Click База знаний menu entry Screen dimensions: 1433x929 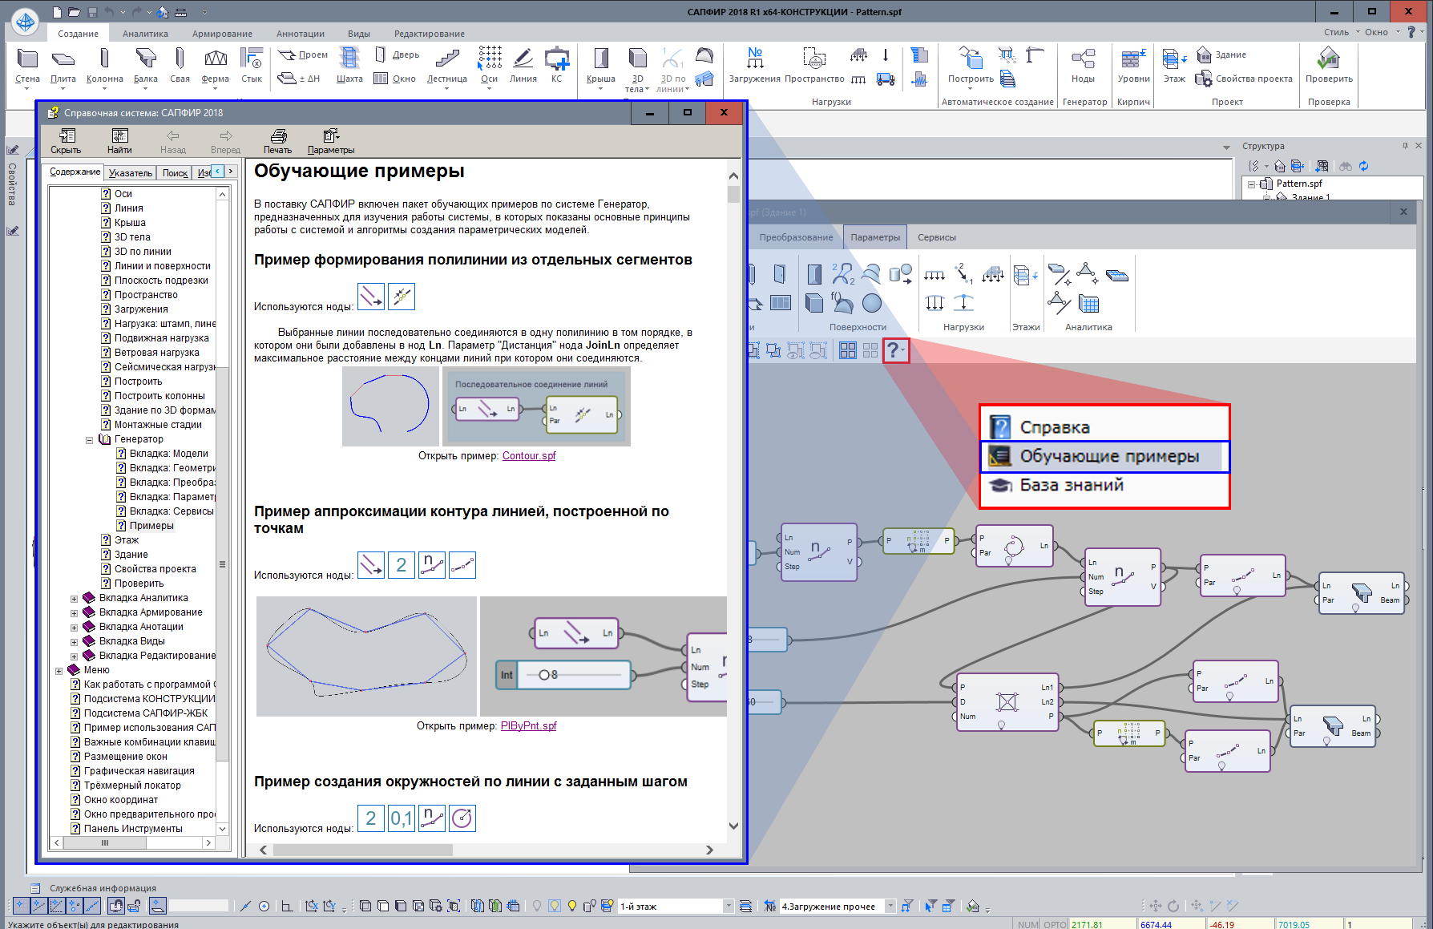click(1071, 485)
